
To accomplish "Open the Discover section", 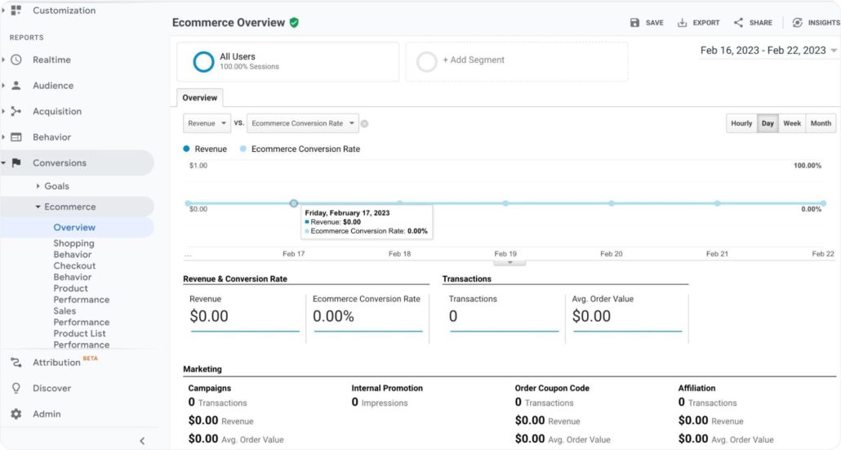I will pyautogui.click(x=51, y=388).
